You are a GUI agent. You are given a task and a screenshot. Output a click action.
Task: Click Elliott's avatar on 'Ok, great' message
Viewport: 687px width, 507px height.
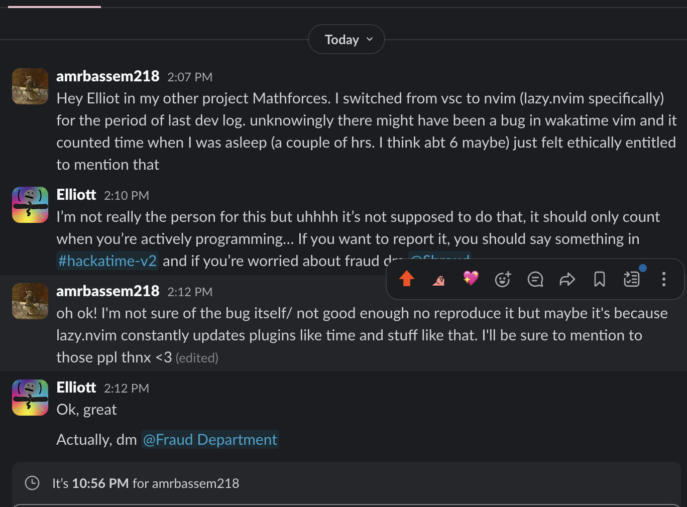click(x=30, y=398)
